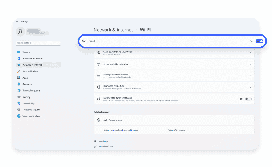Image resolution: width=272 pixels, height=167 pixels.
Task: Click the Wi-Fi signal icon in Wi-Fi row
Action: point(84,41)
